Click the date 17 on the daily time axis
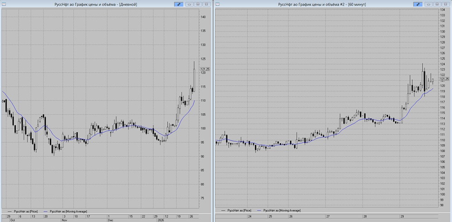 [88, 216]
